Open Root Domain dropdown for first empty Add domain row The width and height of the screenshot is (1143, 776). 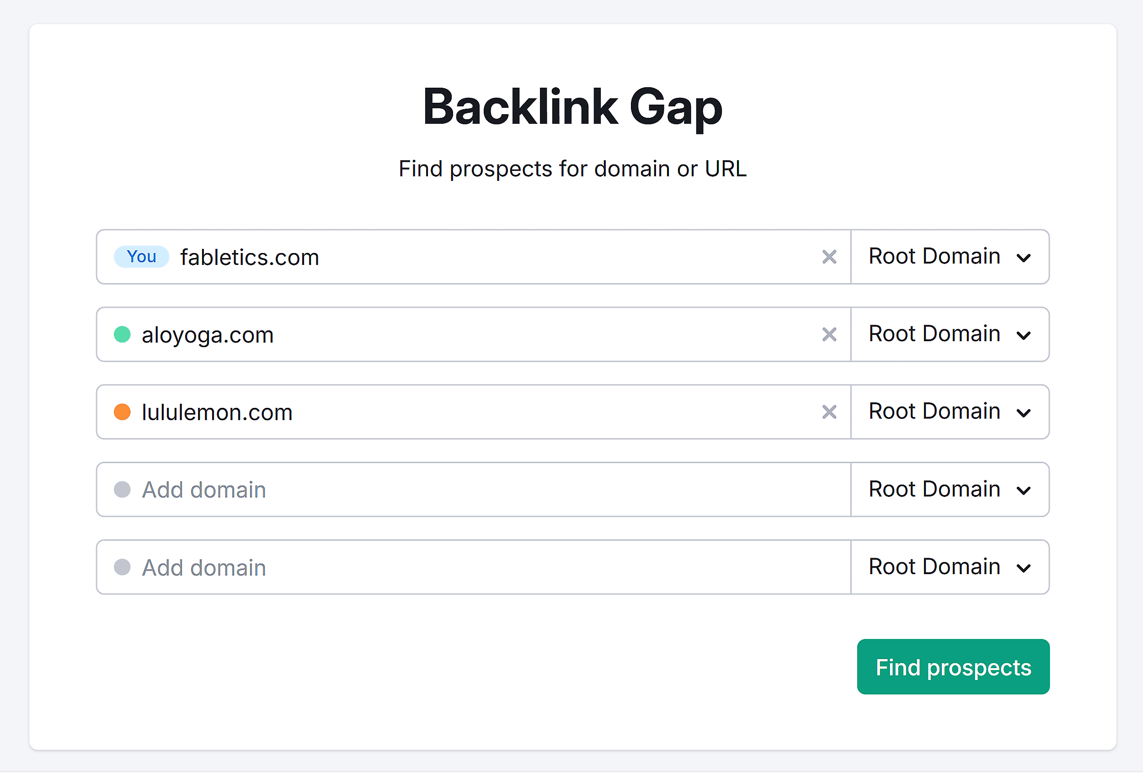point(950,490)
